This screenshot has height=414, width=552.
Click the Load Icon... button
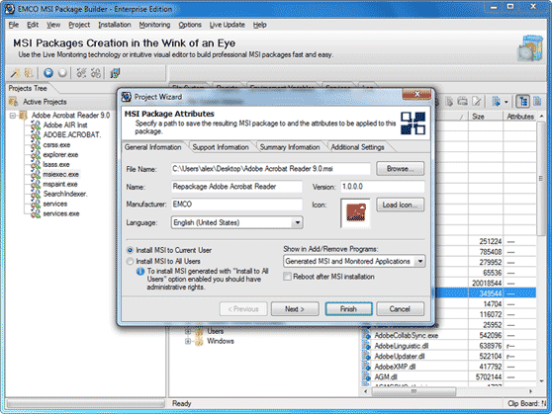coord(401,205)
